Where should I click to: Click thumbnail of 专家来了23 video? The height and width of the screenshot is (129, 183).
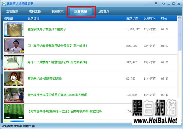(14, 79)
